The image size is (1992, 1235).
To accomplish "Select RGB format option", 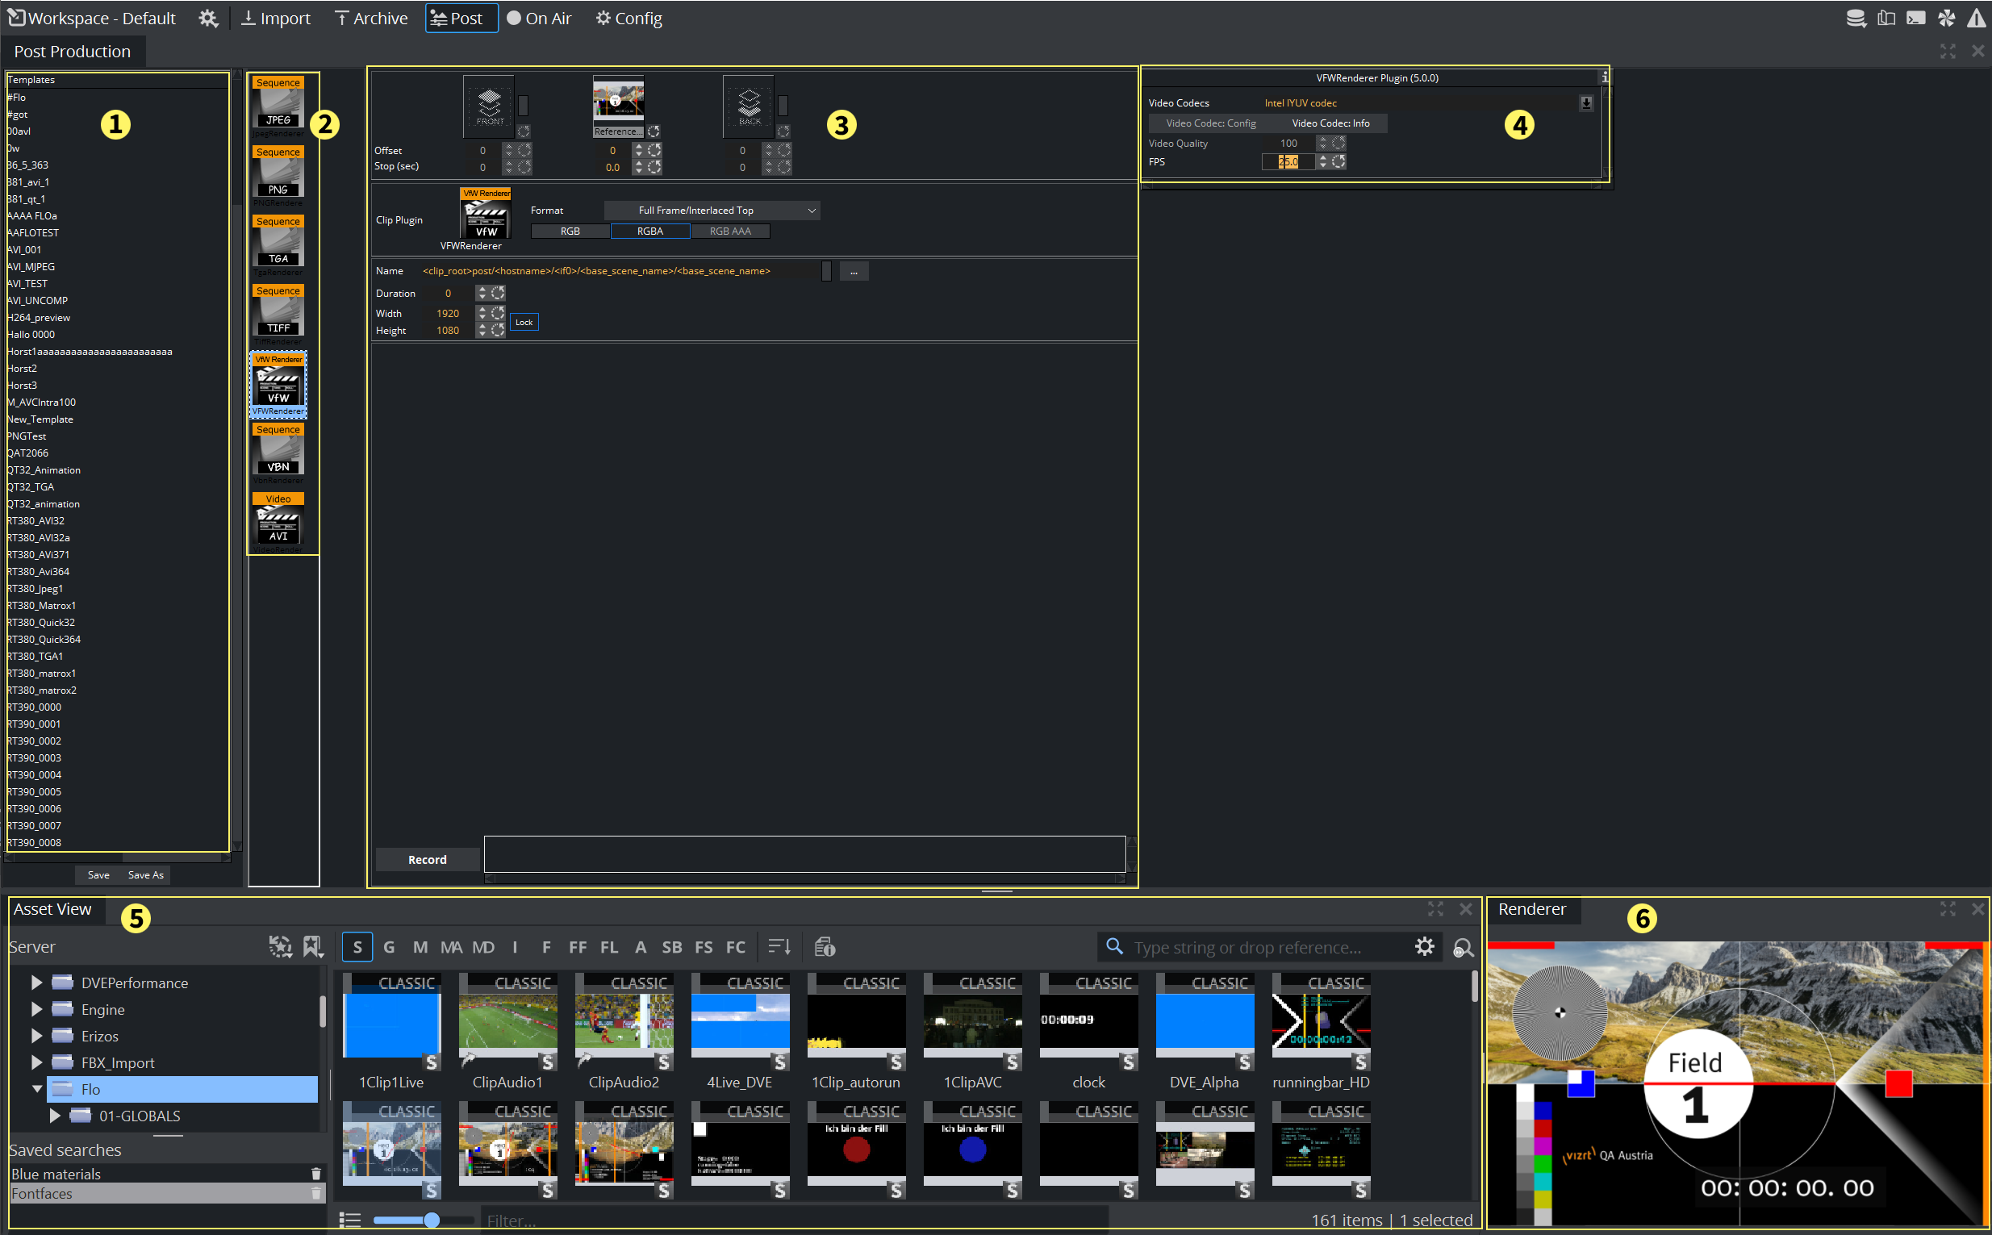I will tap(570, 232).
